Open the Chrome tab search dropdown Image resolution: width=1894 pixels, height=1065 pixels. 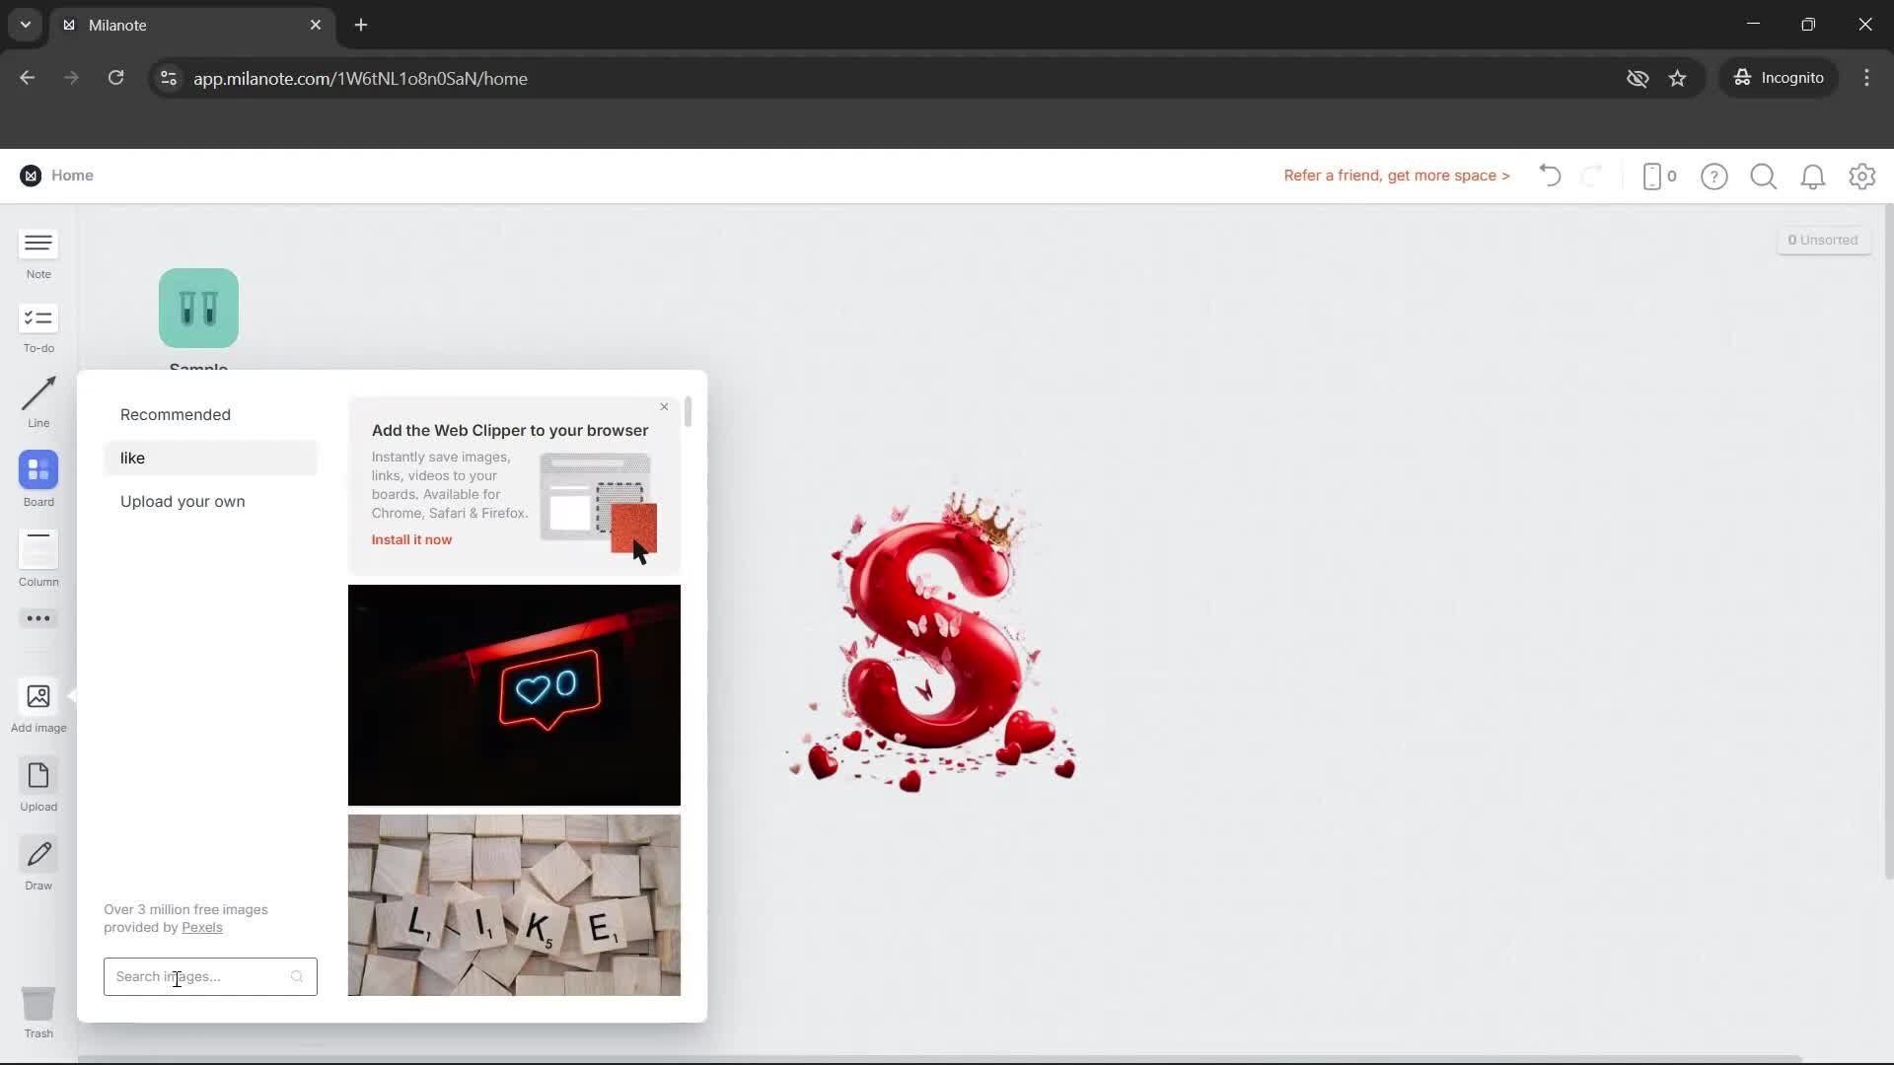coord(26,25)
